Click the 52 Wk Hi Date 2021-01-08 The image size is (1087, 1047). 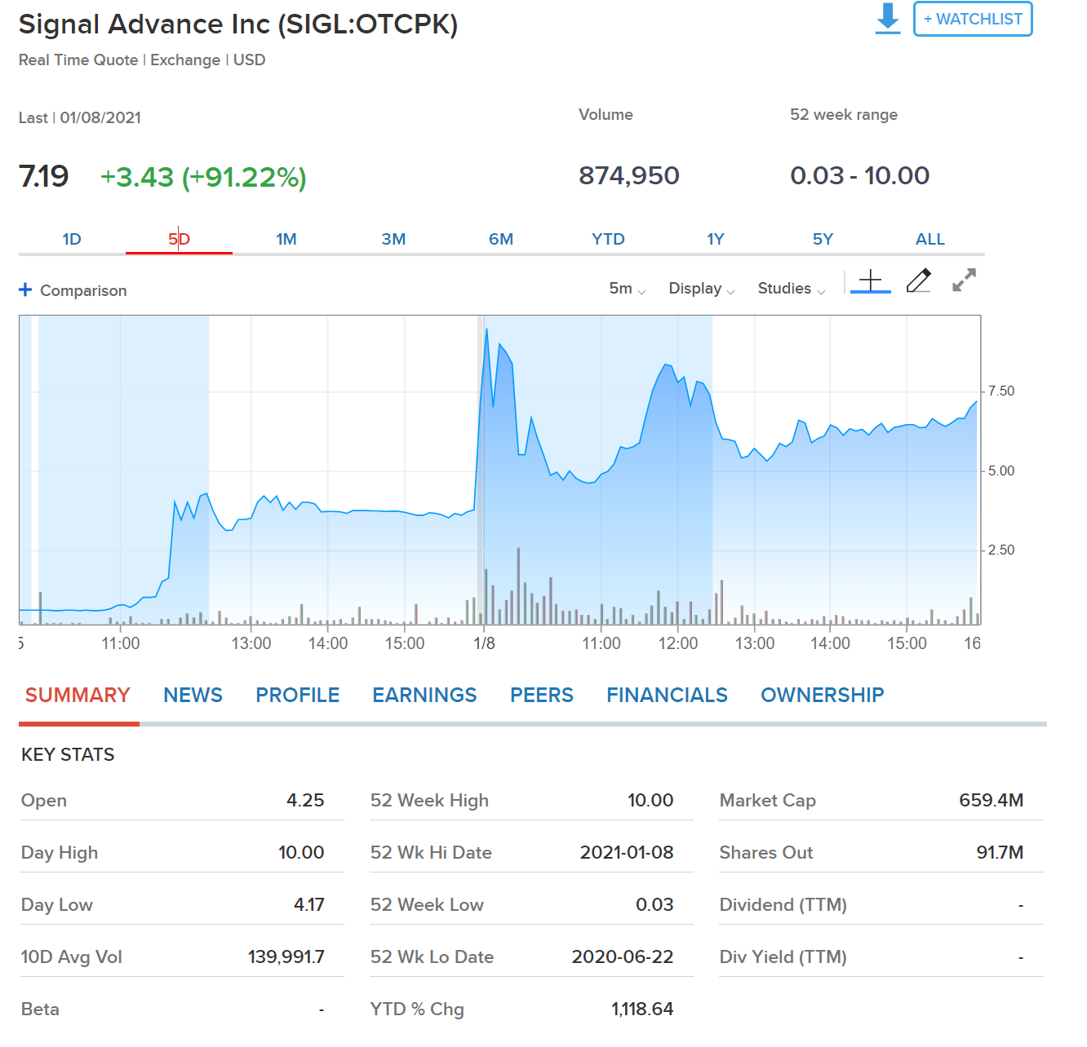pyautogui.click(x=627, y=852)
